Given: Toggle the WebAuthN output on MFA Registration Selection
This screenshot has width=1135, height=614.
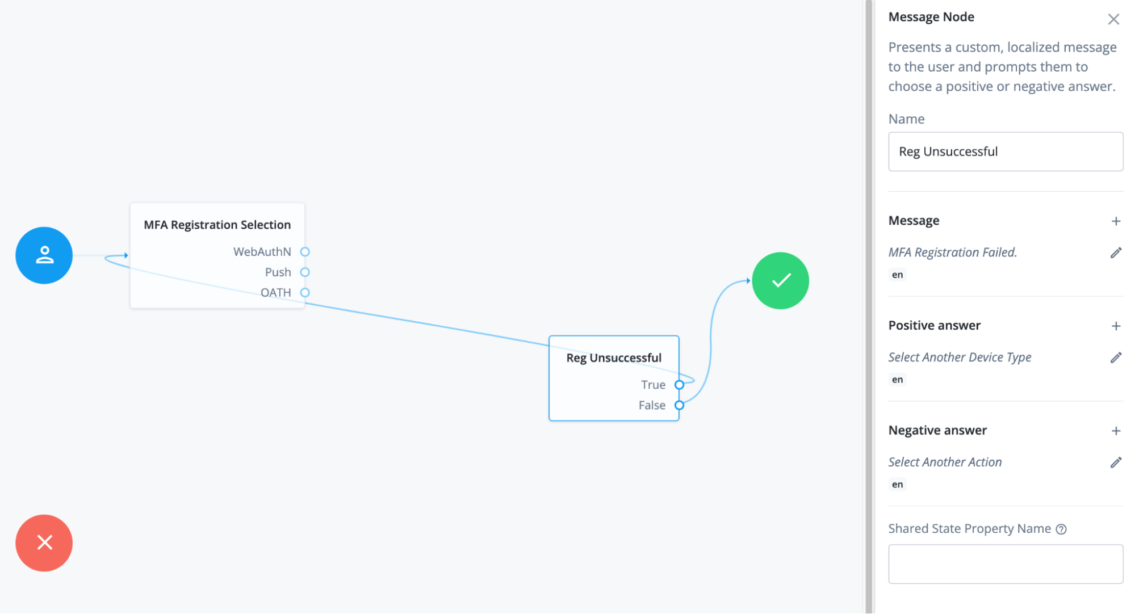Looking at the screenshot, I should click(x=305, y=251).
